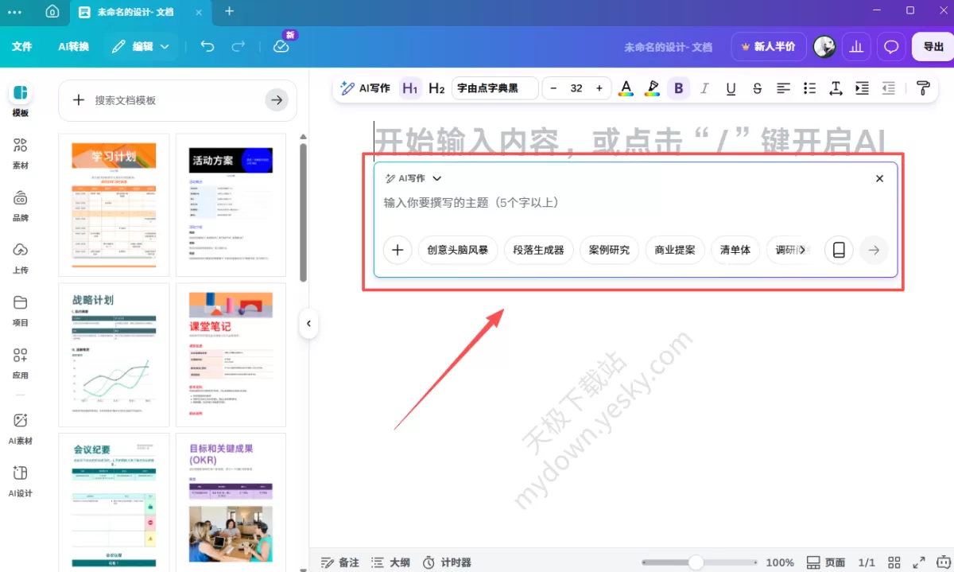Open 素材 sidebar panel
Image resolution: width=954 pixels, height=572 pixels.
tap(21, 154)
